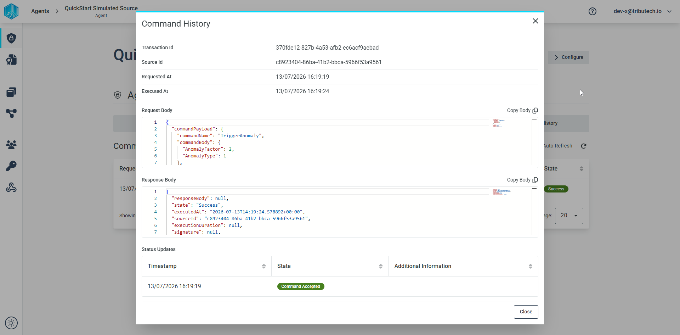Screen dimensions: 680x335
Task: Click the AnomalyFactor line in request editor
Action: click(208, 149)
